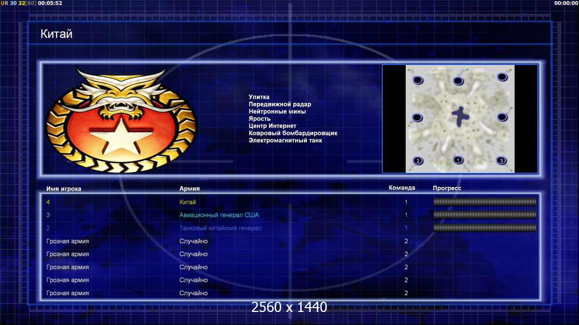Select player name 4 in yellow
Screen dimensions: 579x325
[48, 202]
